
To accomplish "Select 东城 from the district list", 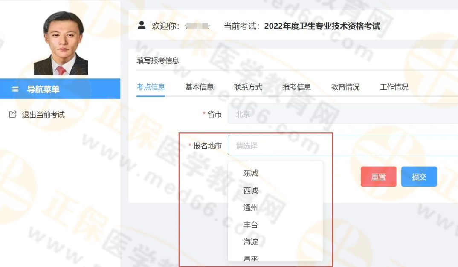I will click(x=249, y=173).
